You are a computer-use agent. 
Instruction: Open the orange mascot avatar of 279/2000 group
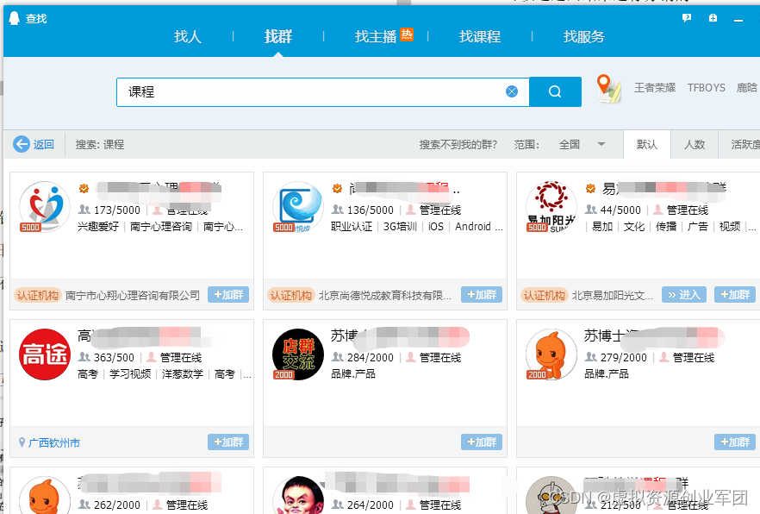(551, 354)
